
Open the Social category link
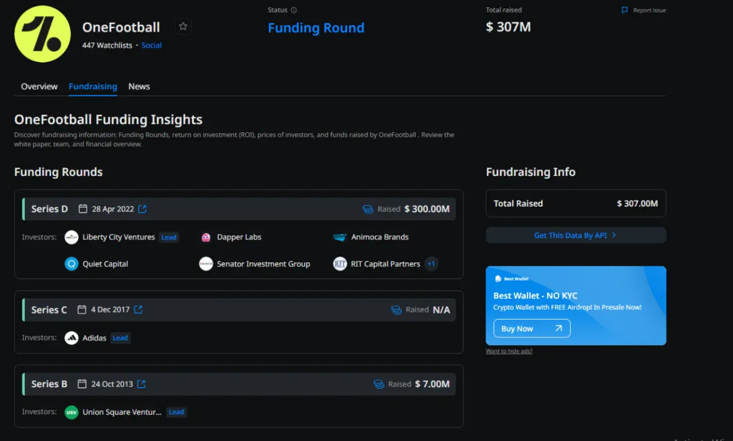152,45
